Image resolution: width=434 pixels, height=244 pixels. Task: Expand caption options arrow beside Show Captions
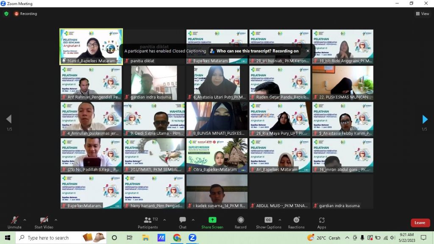point(280,220)
